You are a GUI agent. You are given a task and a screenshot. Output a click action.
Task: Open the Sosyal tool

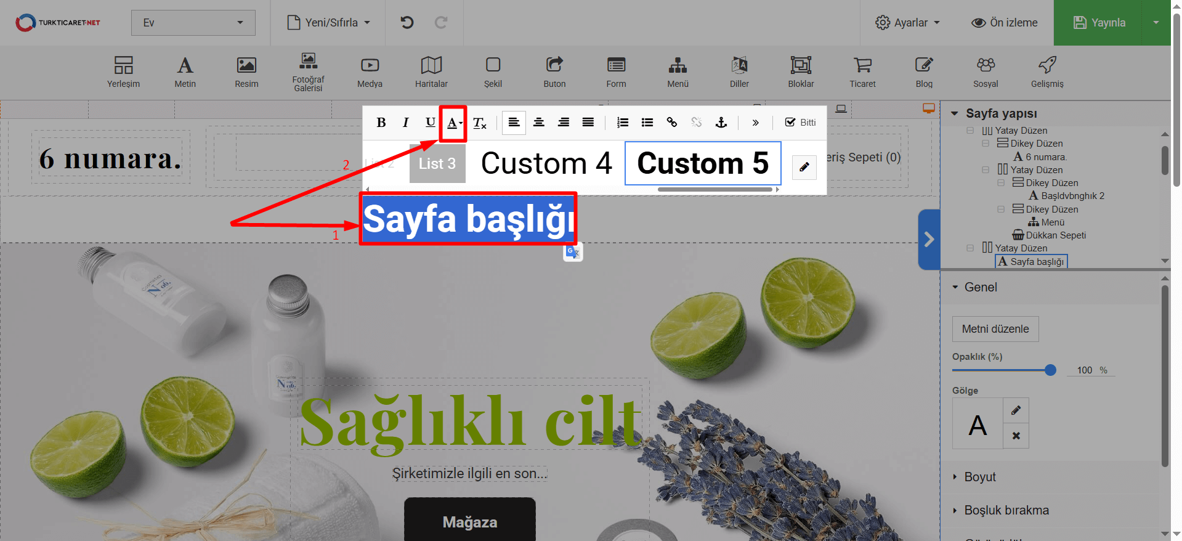coord(986,72)
